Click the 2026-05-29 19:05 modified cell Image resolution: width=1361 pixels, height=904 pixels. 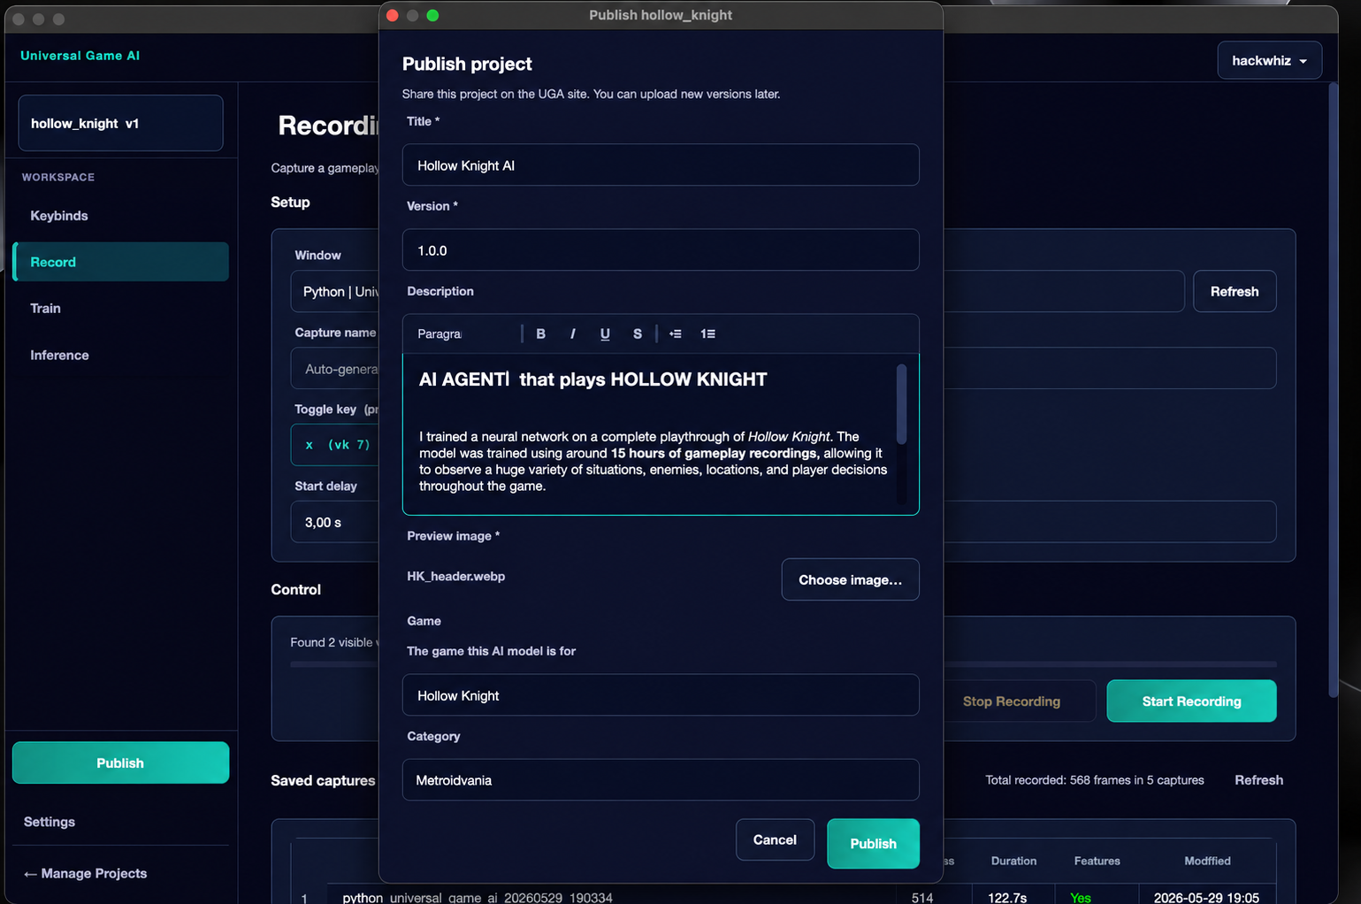[1206, 897]
